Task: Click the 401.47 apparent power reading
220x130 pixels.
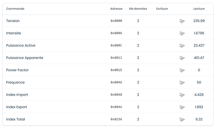Action: 199,58
